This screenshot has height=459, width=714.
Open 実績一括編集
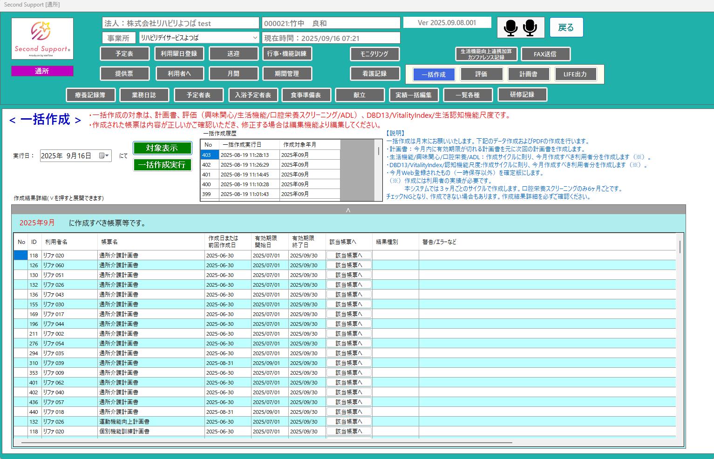click(x=414, y=95)
